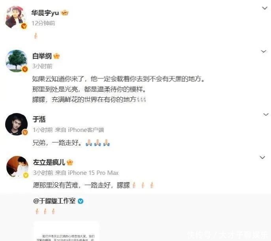This screenshot has width=271, height=241.
Task: Open the reposted statement image thumbnail
Action: 66,231
